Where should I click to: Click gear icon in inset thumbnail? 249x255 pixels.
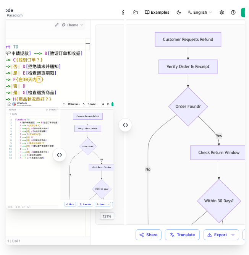click(103, 104)
